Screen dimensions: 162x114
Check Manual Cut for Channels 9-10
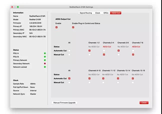(x=89, y=82)
